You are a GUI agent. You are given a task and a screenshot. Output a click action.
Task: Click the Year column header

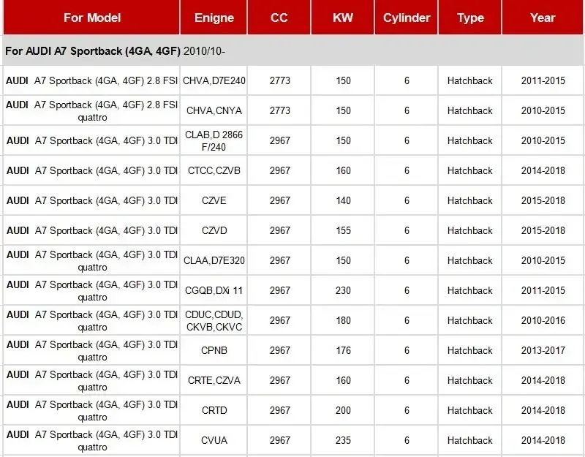543,18
